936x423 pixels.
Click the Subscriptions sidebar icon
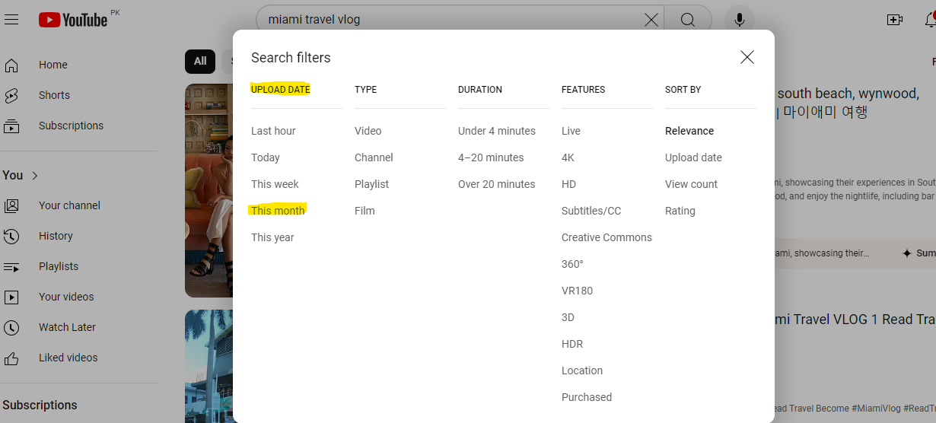11,126
